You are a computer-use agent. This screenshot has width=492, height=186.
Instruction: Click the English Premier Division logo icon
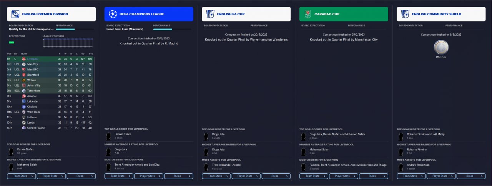pos(15,14)
